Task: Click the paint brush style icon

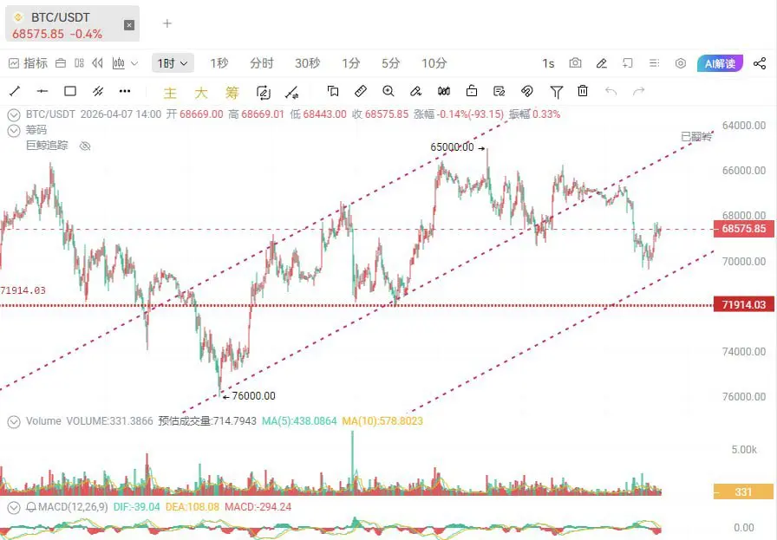Action: coord(415,91)
